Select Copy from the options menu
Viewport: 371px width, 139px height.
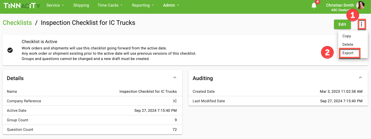[347, 36]
